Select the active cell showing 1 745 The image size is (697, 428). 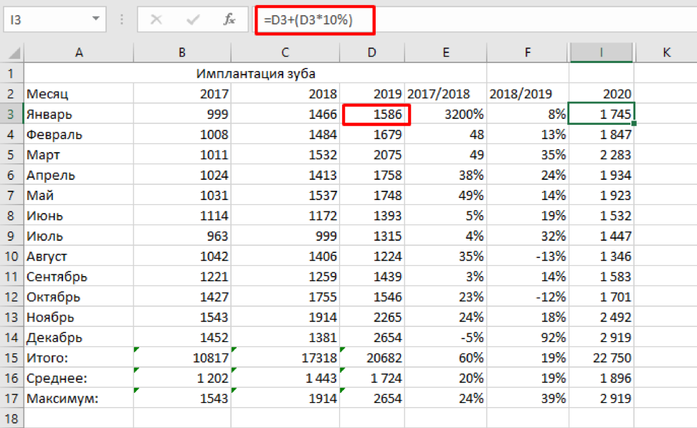[x=602, y=114]
